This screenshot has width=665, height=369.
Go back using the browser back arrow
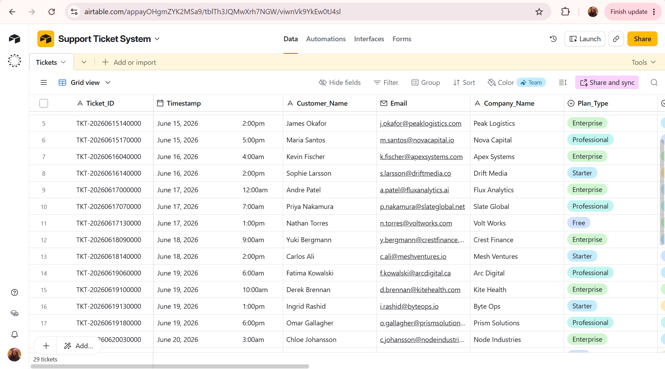(x=12, y=12)
